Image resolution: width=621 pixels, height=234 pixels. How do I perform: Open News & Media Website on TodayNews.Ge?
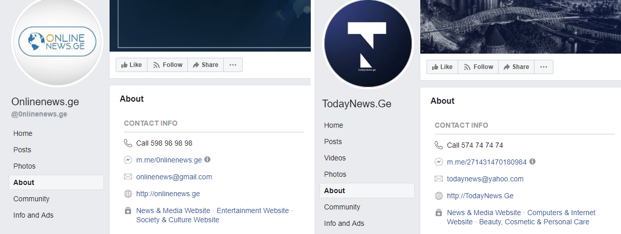(484, 213)
